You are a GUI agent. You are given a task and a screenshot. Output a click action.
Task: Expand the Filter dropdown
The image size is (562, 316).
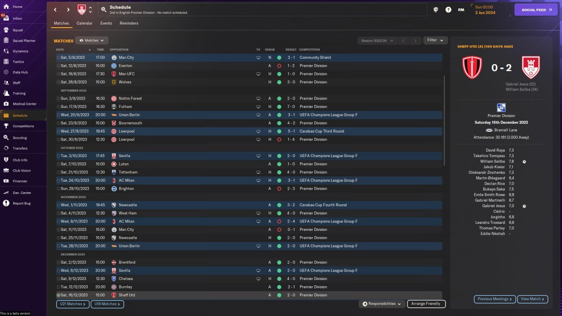(x=435, y=40)
